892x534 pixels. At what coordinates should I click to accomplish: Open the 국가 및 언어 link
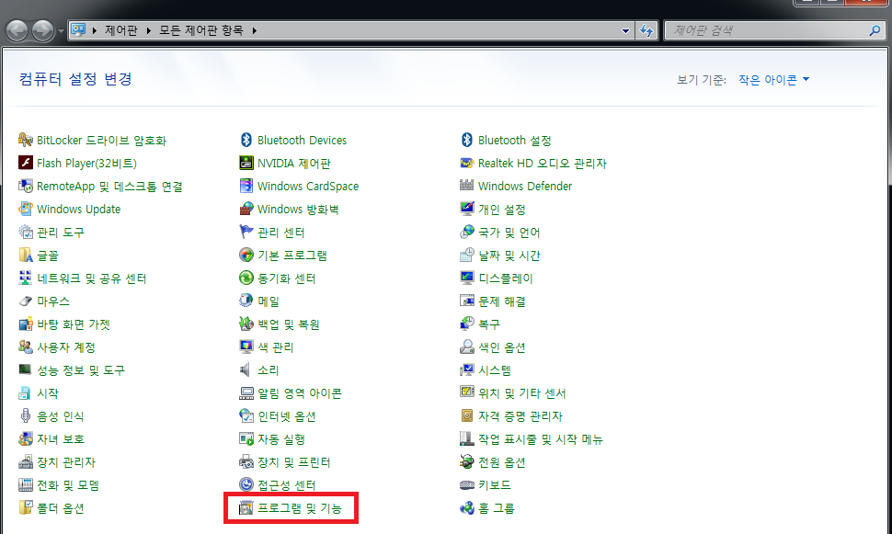point(509,233)
